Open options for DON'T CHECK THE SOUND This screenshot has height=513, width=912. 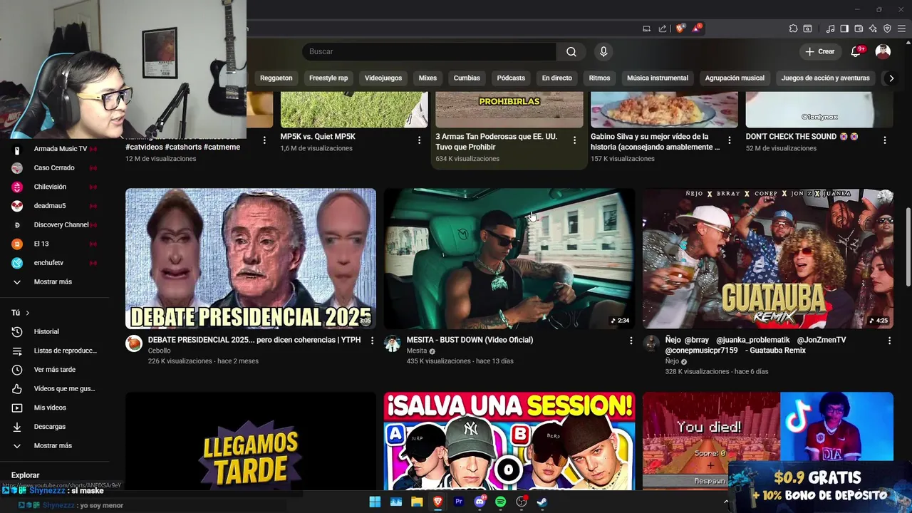coord(884,140)
